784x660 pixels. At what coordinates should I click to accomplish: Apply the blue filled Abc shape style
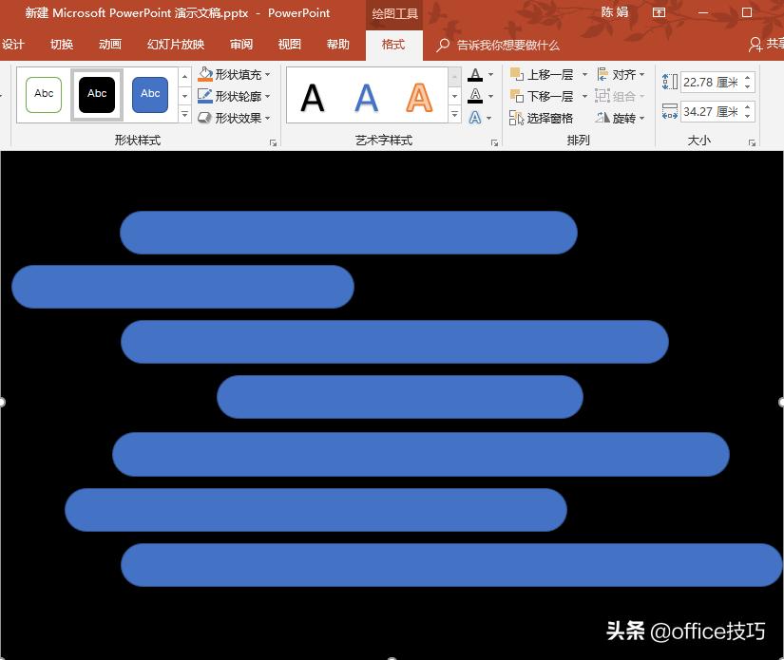click(x=150, y=94)
